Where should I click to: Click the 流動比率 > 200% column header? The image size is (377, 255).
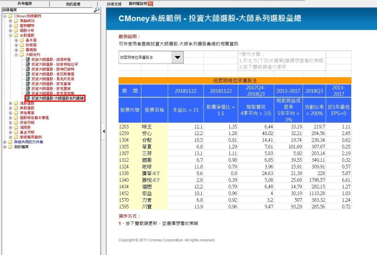point(314,110)
